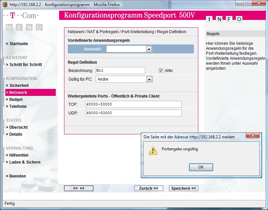
Task: Click the T-Com logo
Action: pyautogui.click(x=21, y=16)
